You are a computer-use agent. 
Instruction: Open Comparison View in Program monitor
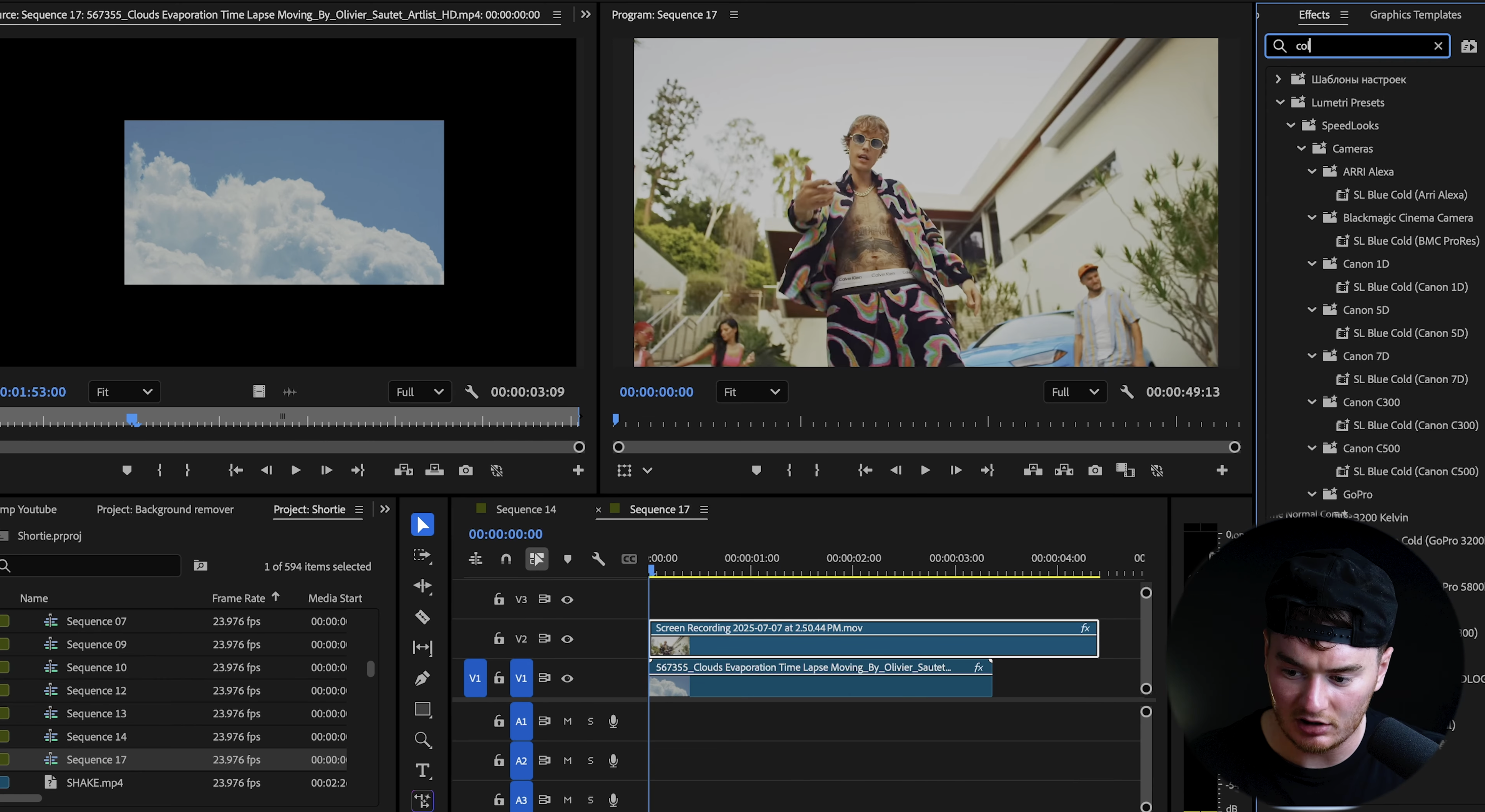(x=1125, y=470)
